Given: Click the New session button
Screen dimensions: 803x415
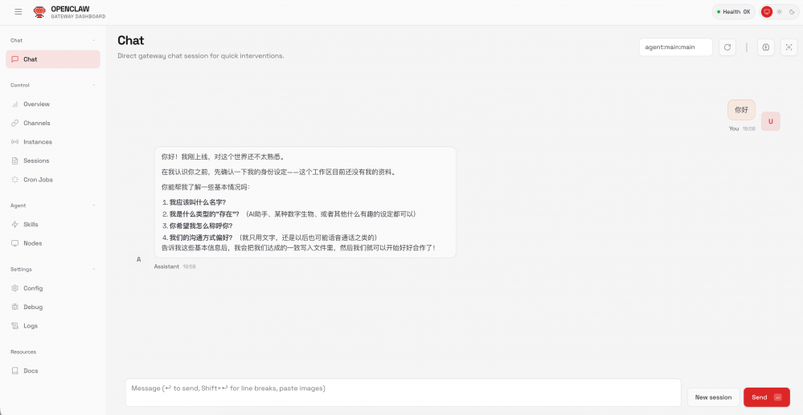Looking at the screenshot, I should tap(713, 397).
